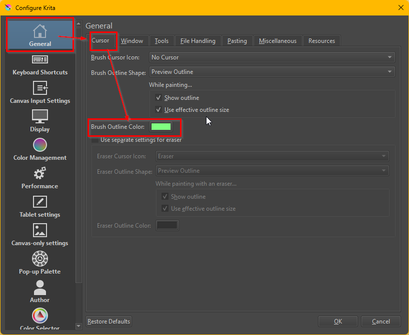The width and height of the screenshot is (409, 335).
Task: Go to Canvas Input Settings
Action: coord(40,92)
